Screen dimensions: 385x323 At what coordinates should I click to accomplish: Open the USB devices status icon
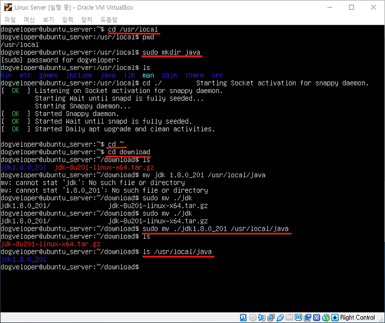pyautogui.click(x=280, y=318)
